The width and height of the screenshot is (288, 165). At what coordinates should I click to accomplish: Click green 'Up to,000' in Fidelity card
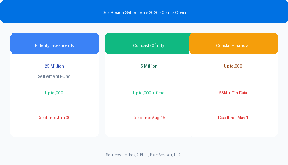click(x=54, y=93)
